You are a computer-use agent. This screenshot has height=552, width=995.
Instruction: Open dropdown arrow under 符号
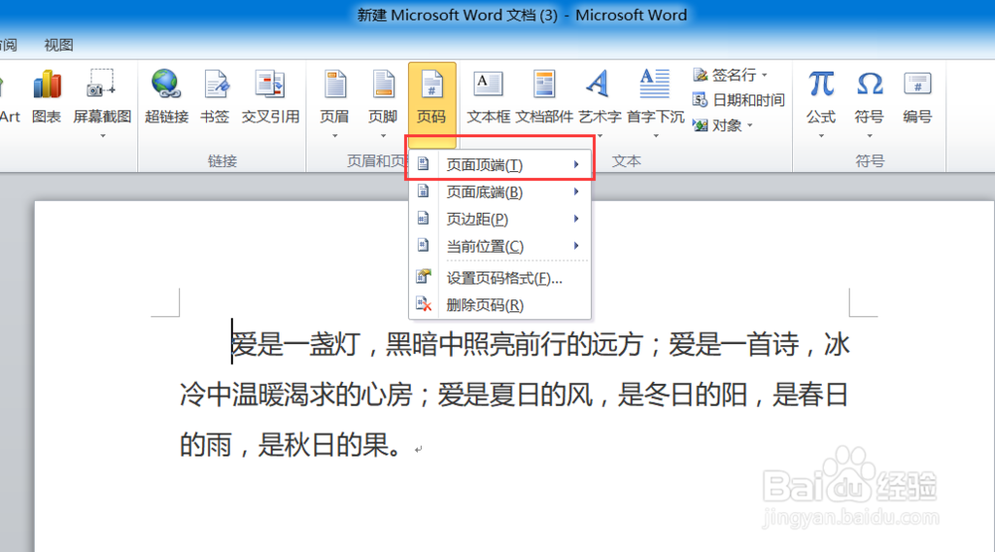point(870,136)
